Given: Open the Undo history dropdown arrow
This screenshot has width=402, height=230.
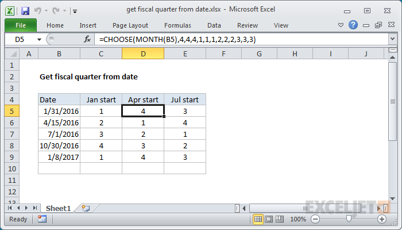Looking at the screenshot, I should [46, 11].
